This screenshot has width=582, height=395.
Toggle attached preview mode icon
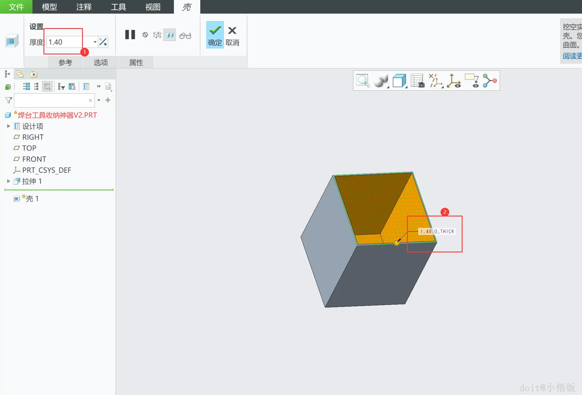point(170,35)
